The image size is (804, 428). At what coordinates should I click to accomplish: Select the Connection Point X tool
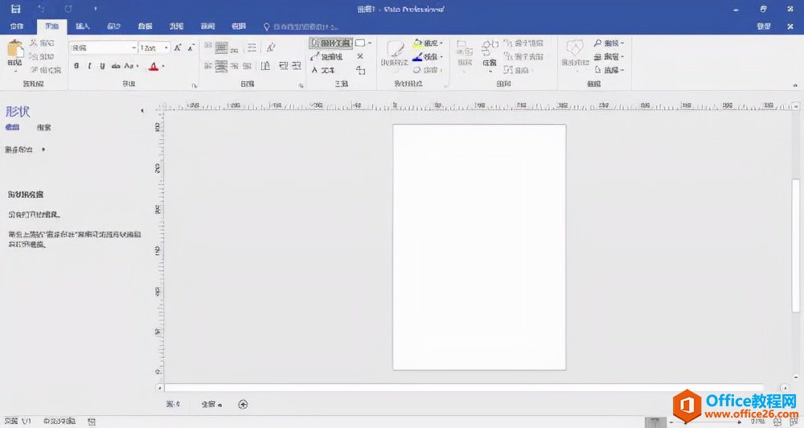pos(360,56)
